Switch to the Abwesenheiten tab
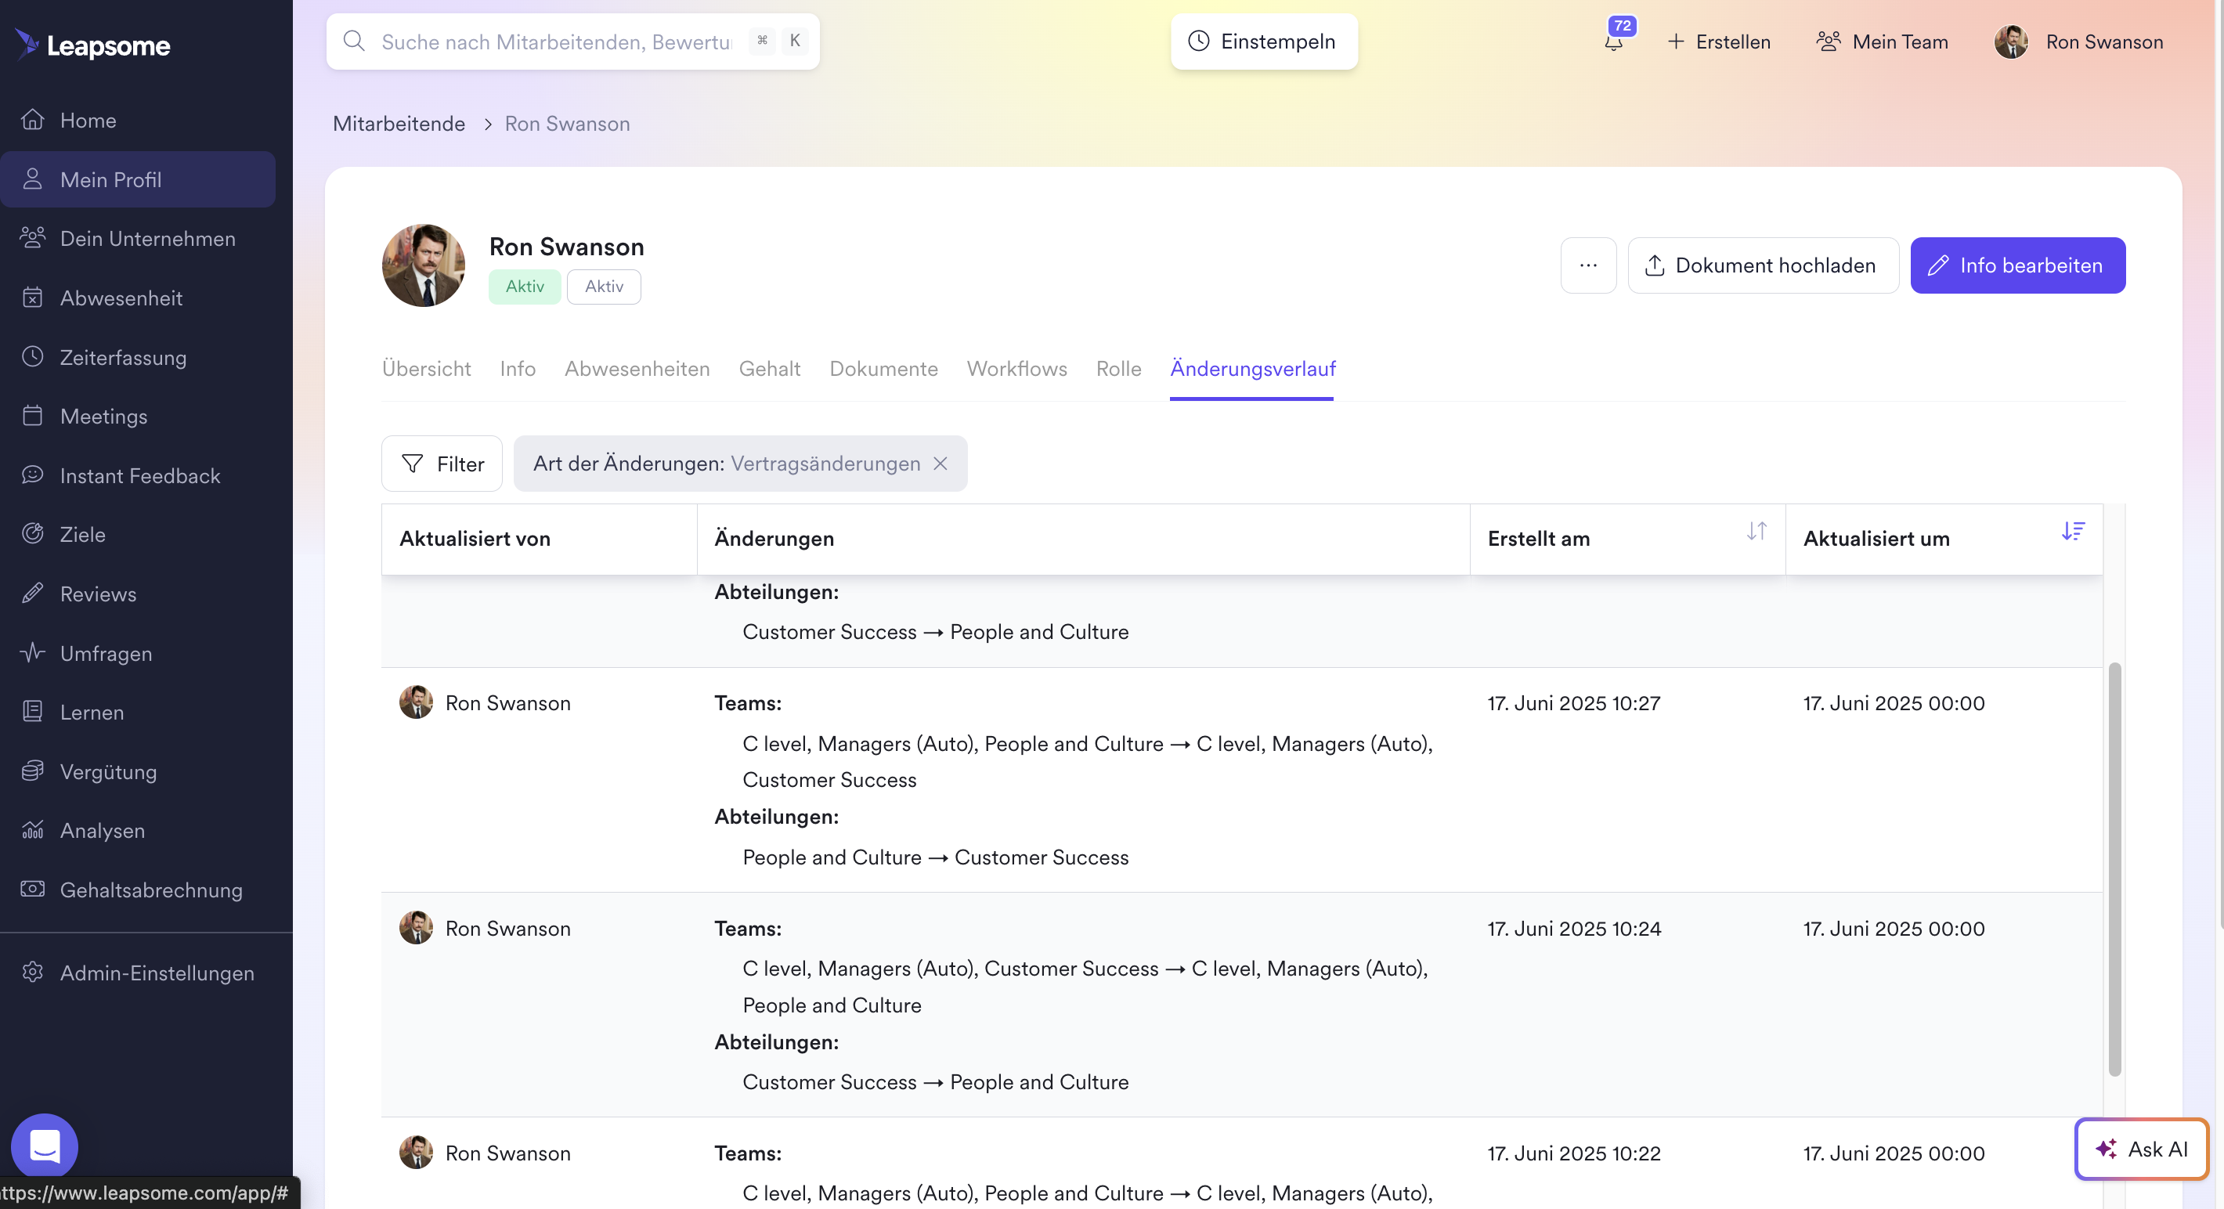This screenshot has height=1209, width=2224. click(x=637, y=369)
